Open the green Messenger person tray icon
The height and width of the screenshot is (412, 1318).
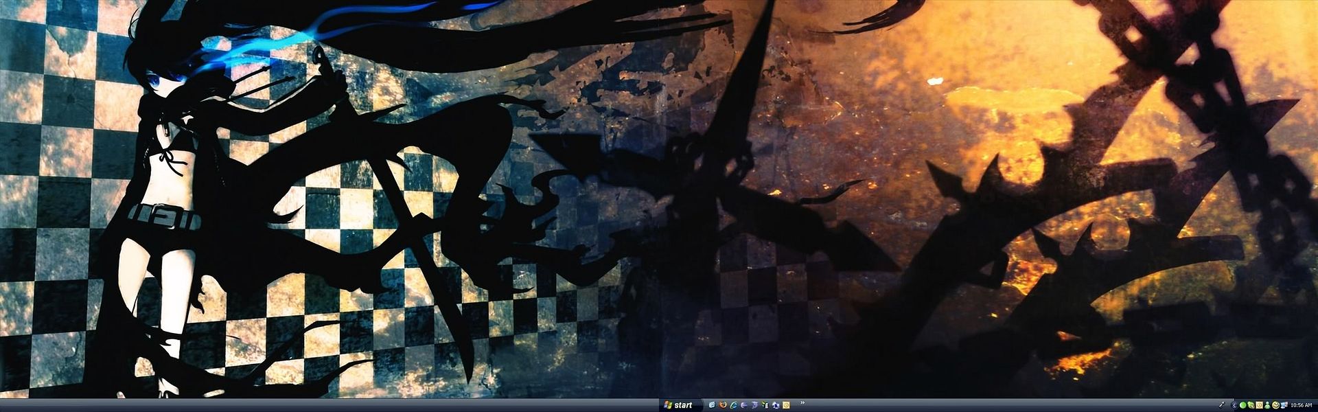pyautogui.click(x=1267, y=405)
